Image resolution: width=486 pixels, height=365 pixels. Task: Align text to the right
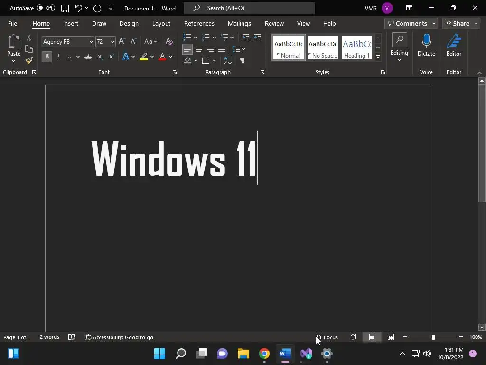[x=210, y=49]
